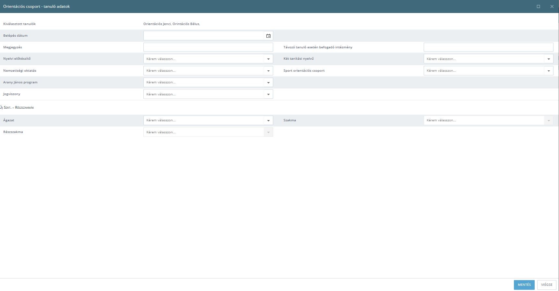Click the Arany János program label
This screenshot has height=291, width=559.
click(20, 82)
